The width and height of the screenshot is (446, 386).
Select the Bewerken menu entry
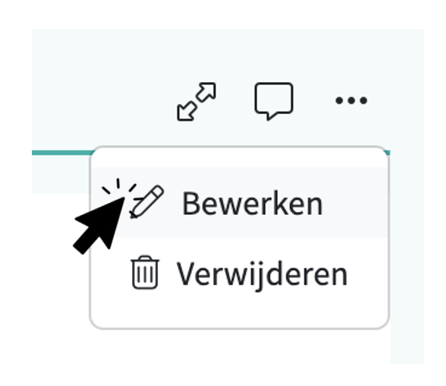239,202
